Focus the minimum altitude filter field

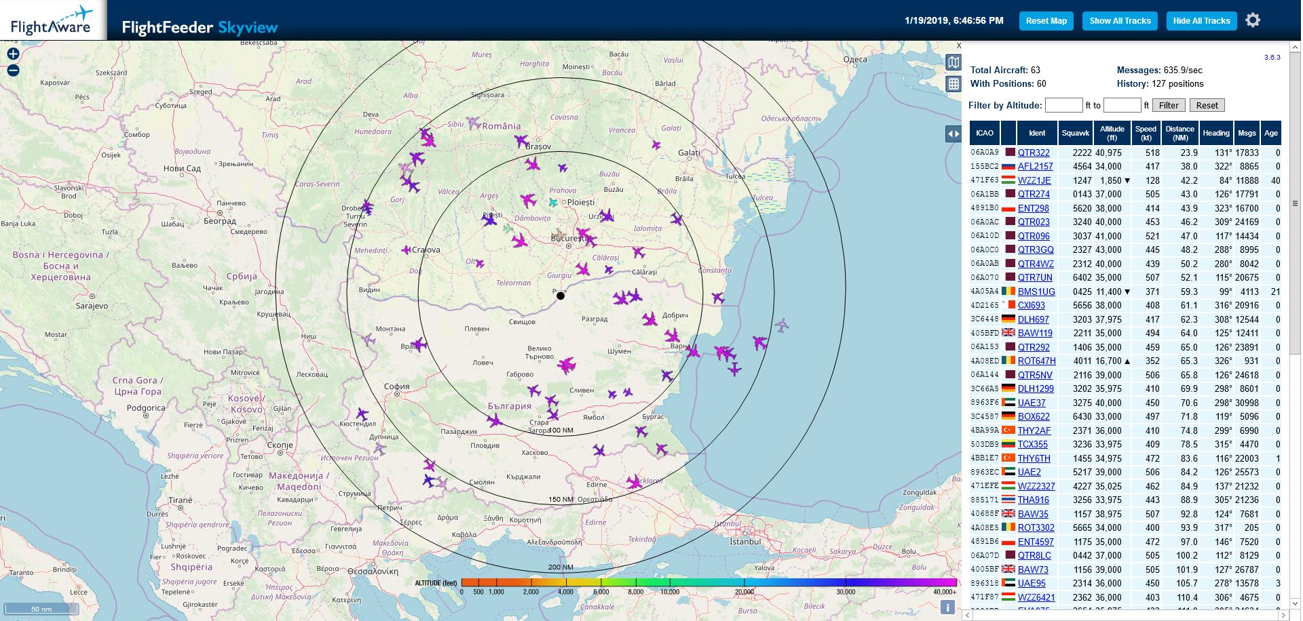click(1063, 105)
